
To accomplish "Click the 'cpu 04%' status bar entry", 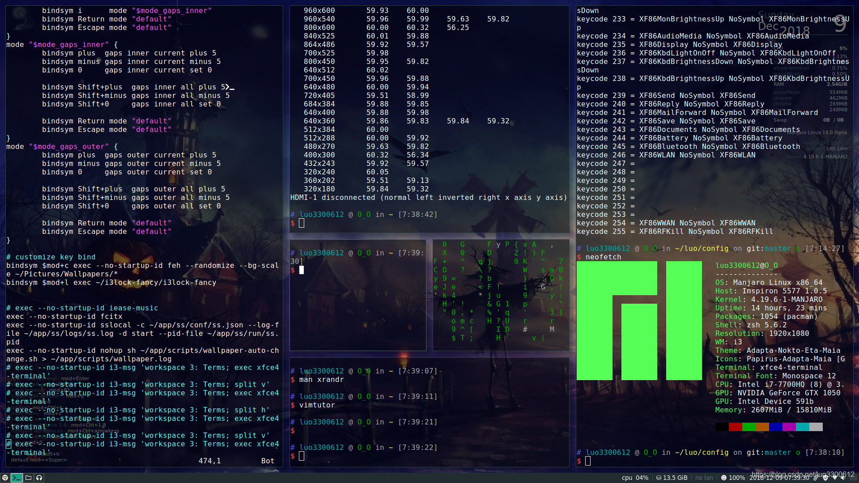I will coord(635,478).
